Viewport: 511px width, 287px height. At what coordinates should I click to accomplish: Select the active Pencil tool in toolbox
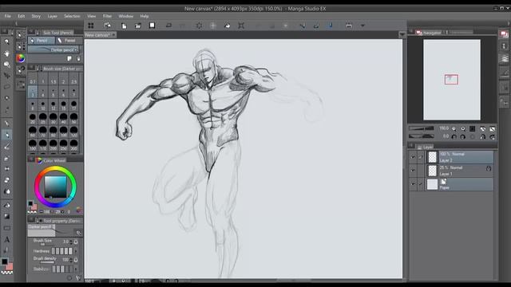click(x=6, y=135)
